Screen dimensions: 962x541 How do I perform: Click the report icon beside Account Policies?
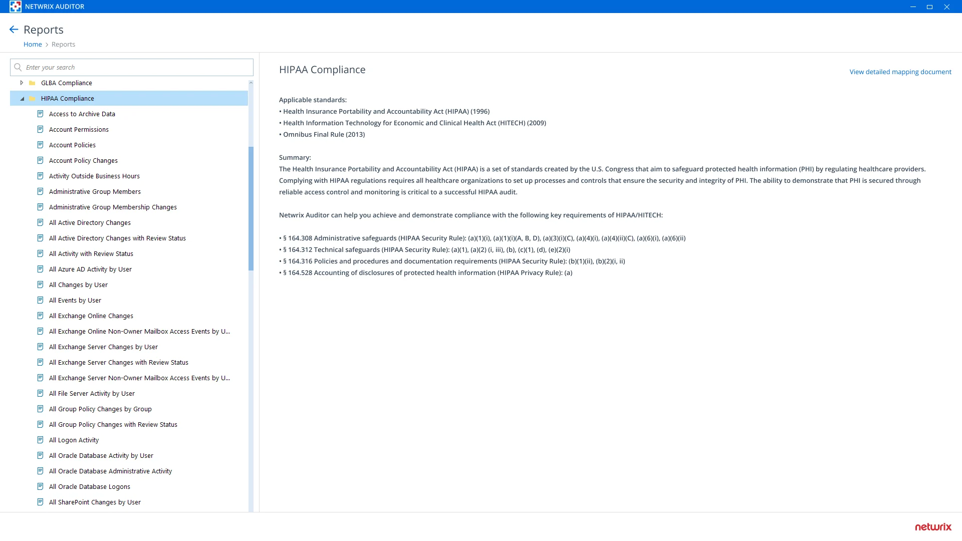(41, 145)
